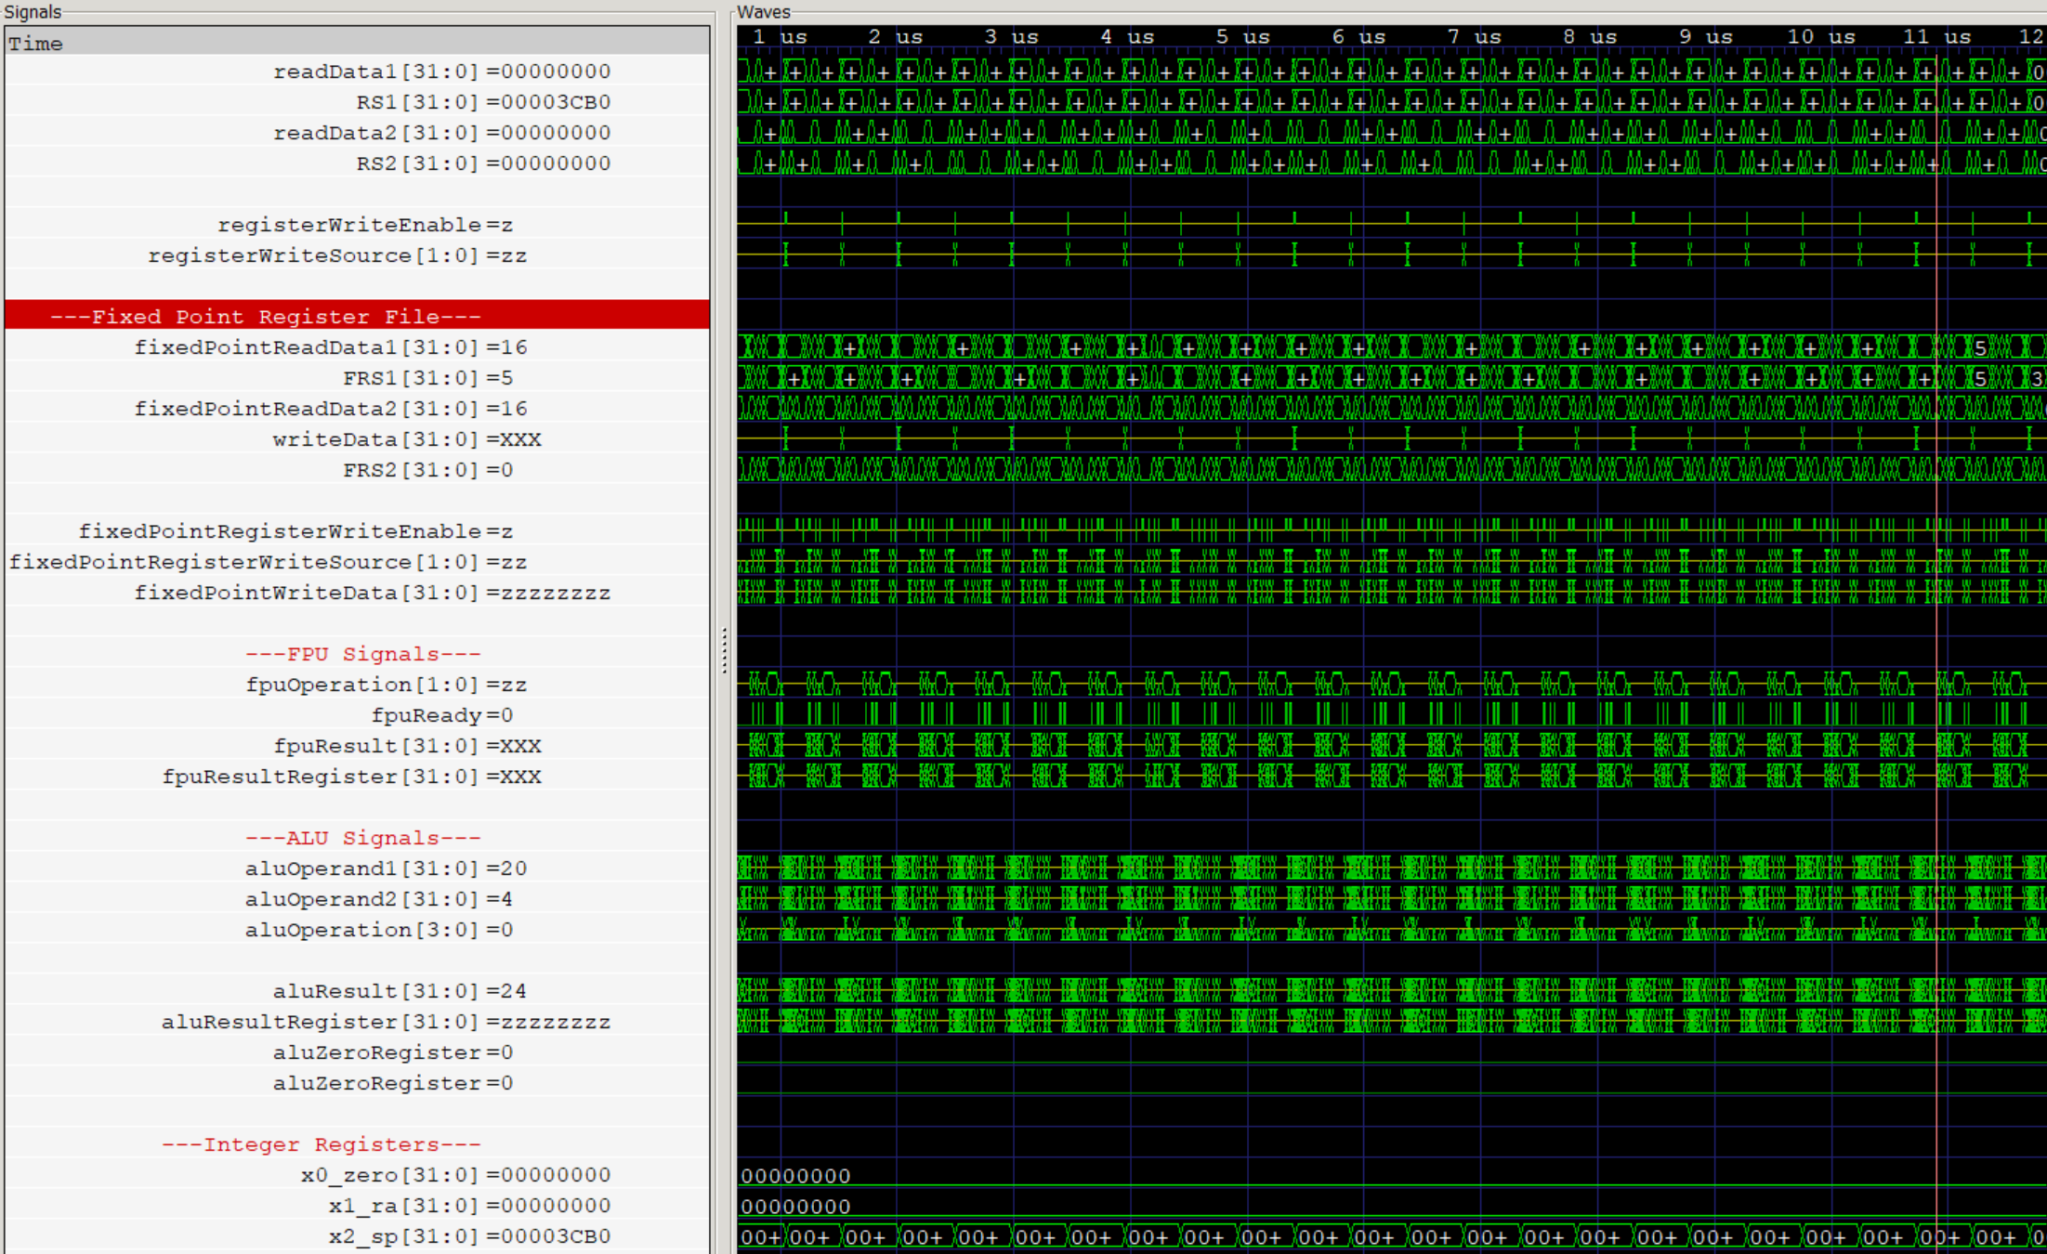The width and height of the screenshot is (2047, 1254).
Task: Select the x1_ra[31:0] register signal
Action: point(358,1206)
